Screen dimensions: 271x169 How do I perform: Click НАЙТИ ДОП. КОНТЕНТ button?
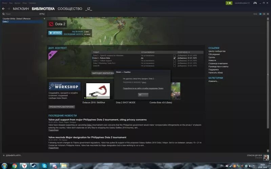pos(103,73)
